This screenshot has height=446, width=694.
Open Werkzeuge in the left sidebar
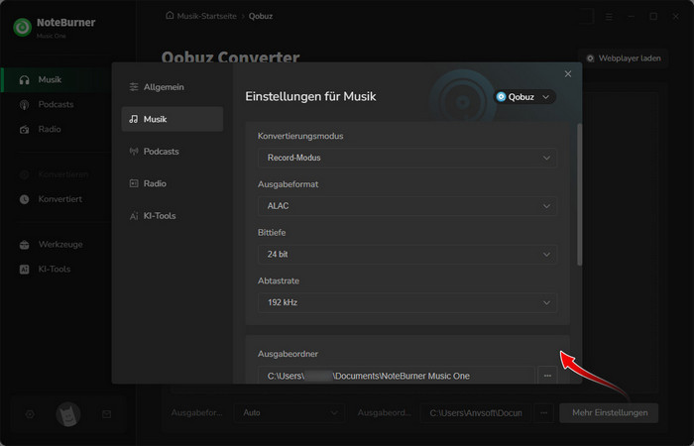click(56, 244)
